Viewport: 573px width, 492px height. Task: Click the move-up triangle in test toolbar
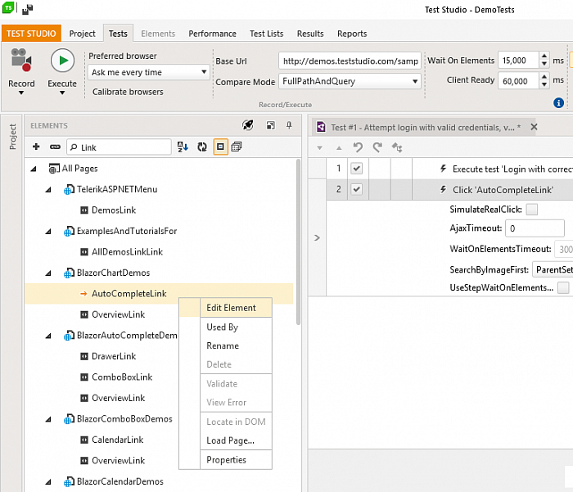(339, 148)
